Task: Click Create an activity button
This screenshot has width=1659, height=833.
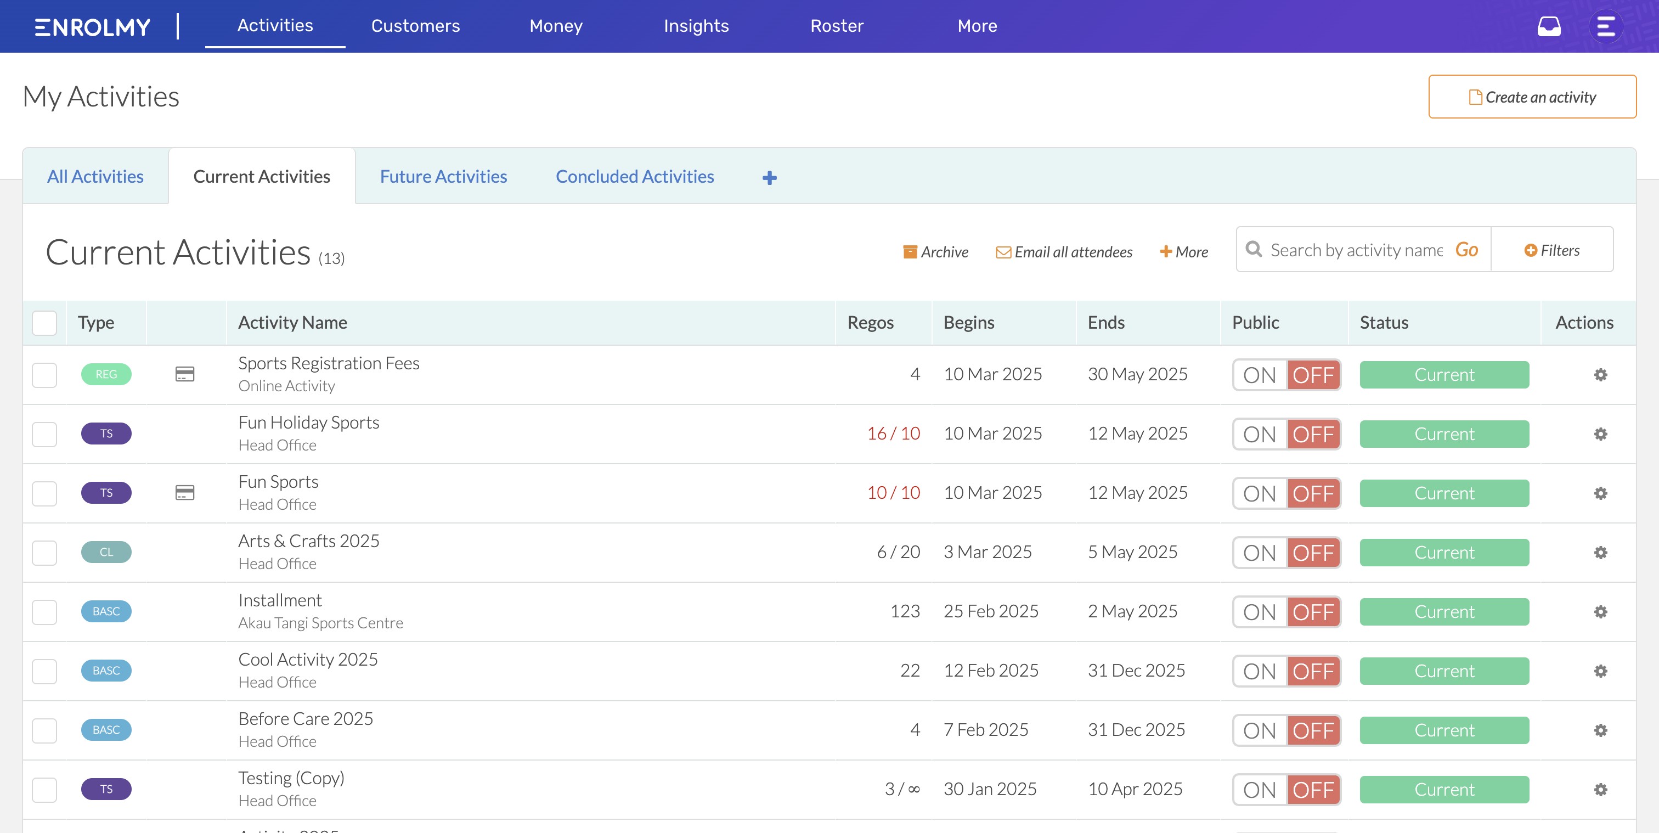Action: pos(1532,97)
